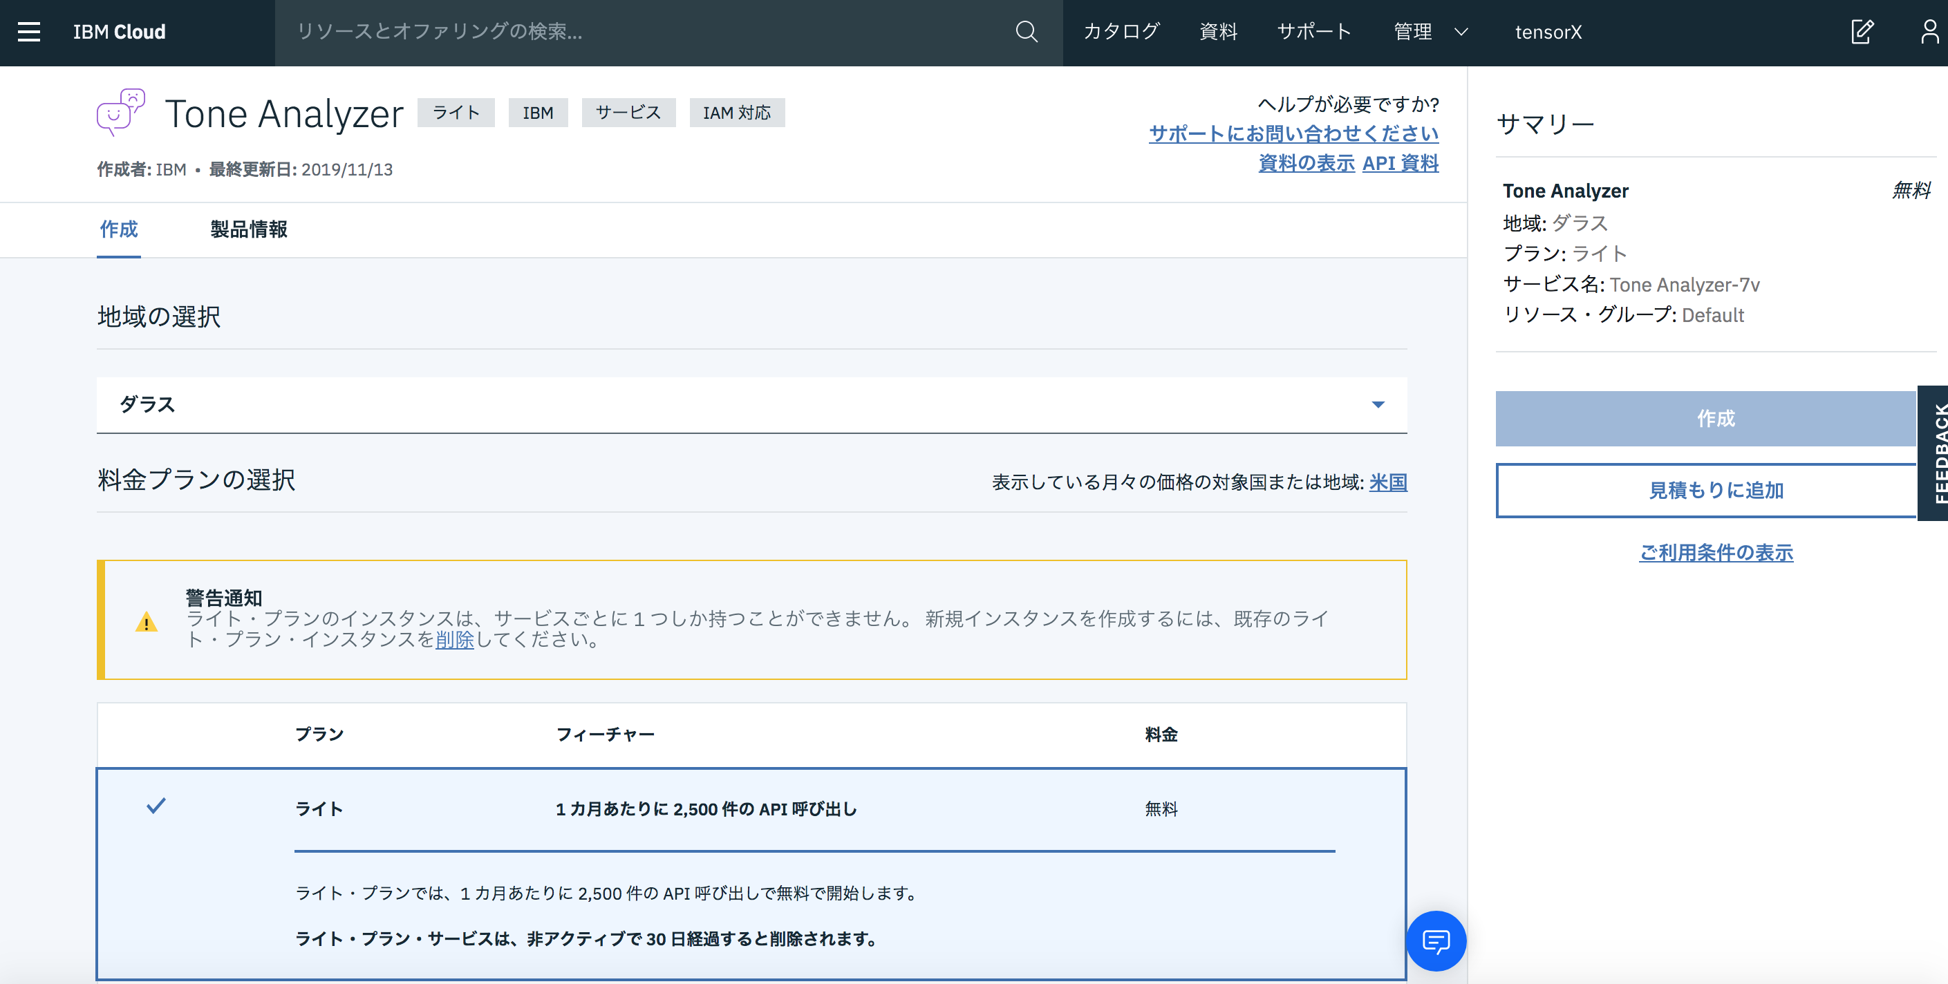
Task: Open the user profile icon
Action: pyautogui.click(x=1931, y=32)
